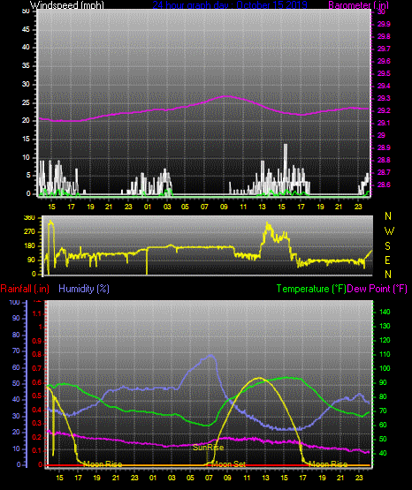Click the 35 windspeed axis value
Screen dimensions: 412x490
pos(26,65)
